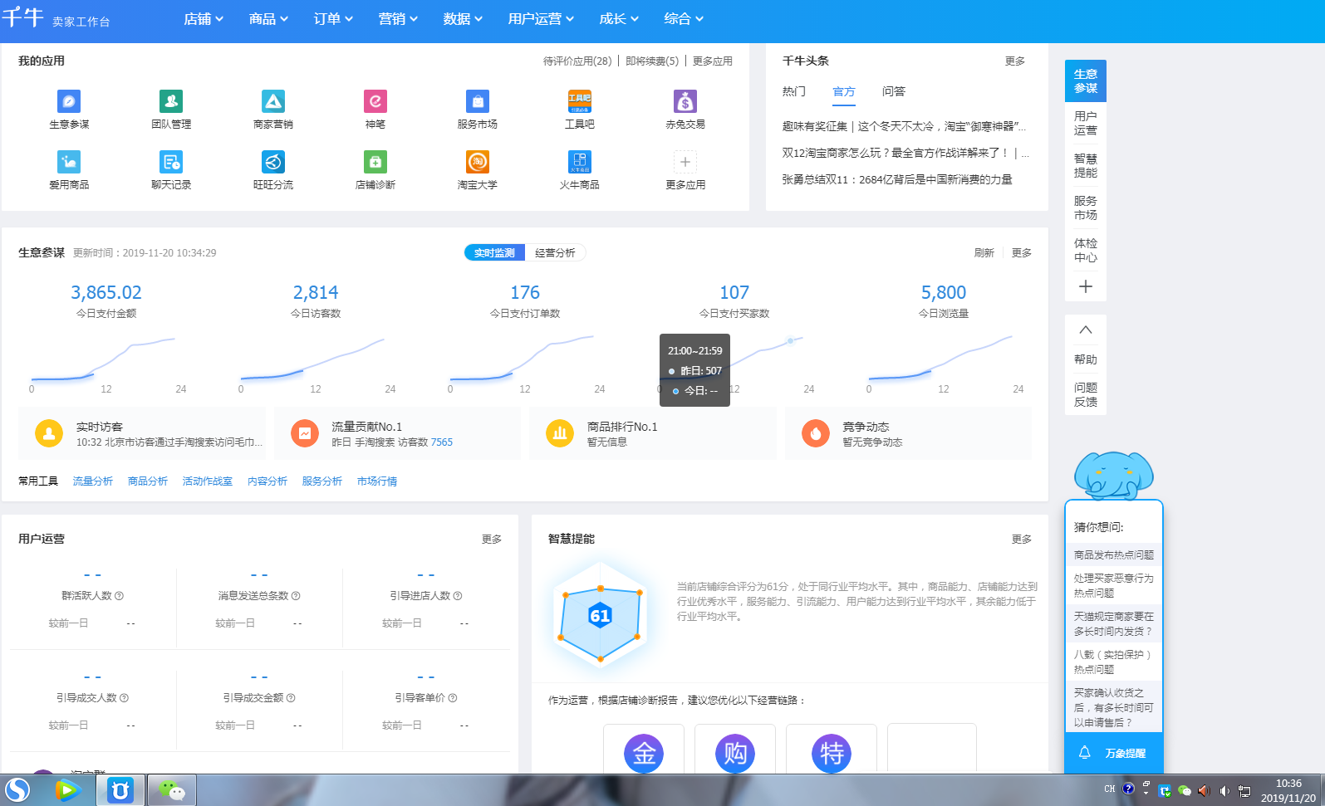The height and width of the screenshot is (806, 1325).
Task: Select the 热门 tab in 千牛头条
Action: (x=793, y=91)
